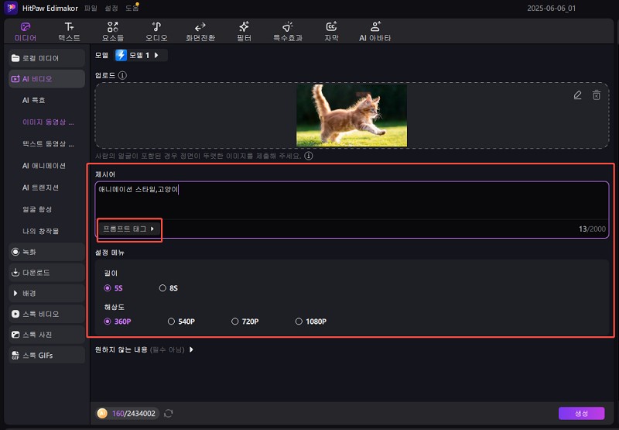Click the 생성 generate button
The image size is (619, 430).
pos(582,414)
